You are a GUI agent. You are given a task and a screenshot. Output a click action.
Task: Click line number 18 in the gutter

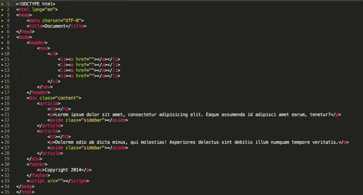pos(7,98)
